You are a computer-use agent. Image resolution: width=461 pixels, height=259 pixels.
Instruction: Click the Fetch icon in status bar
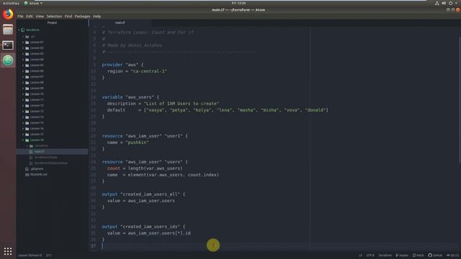click(414, 255)
